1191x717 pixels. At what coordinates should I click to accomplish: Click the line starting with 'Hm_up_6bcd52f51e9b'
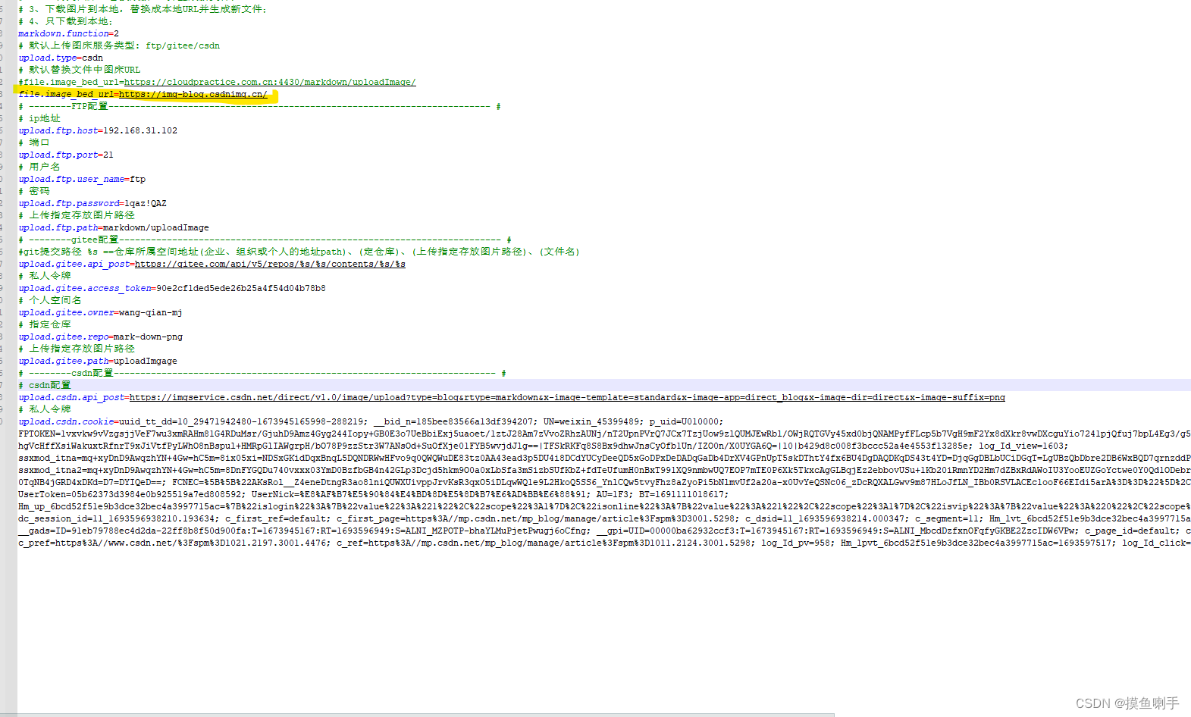pyautogui.click(x=604, y=506)
